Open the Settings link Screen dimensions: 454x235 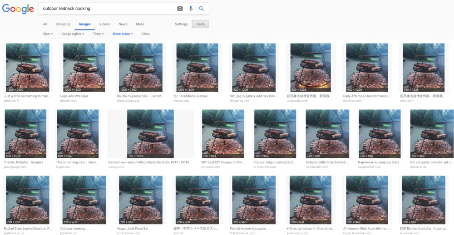(181, 24)
